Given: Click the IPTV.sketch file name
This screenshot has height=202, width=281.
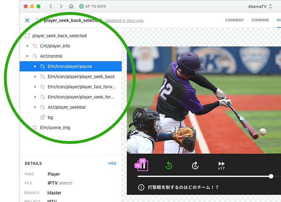Looking at the screenshot, I should tap(60, 183).
